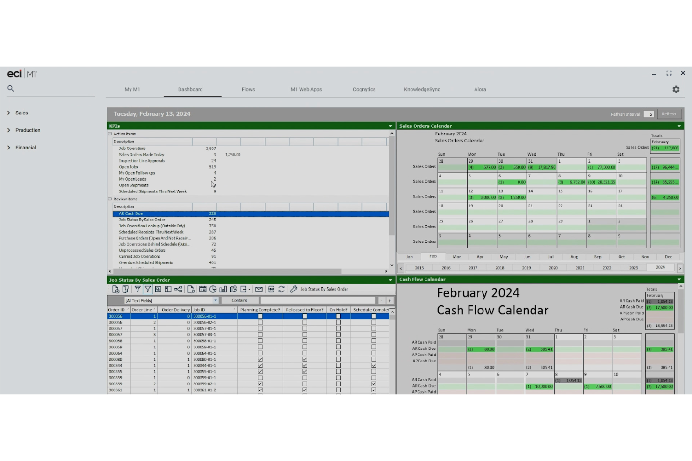Click the relationship share icon

tap(178, 289)
